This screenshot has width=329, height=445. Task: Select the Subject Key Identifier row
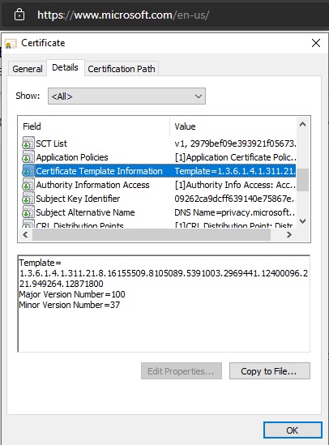tap(158, 199)
